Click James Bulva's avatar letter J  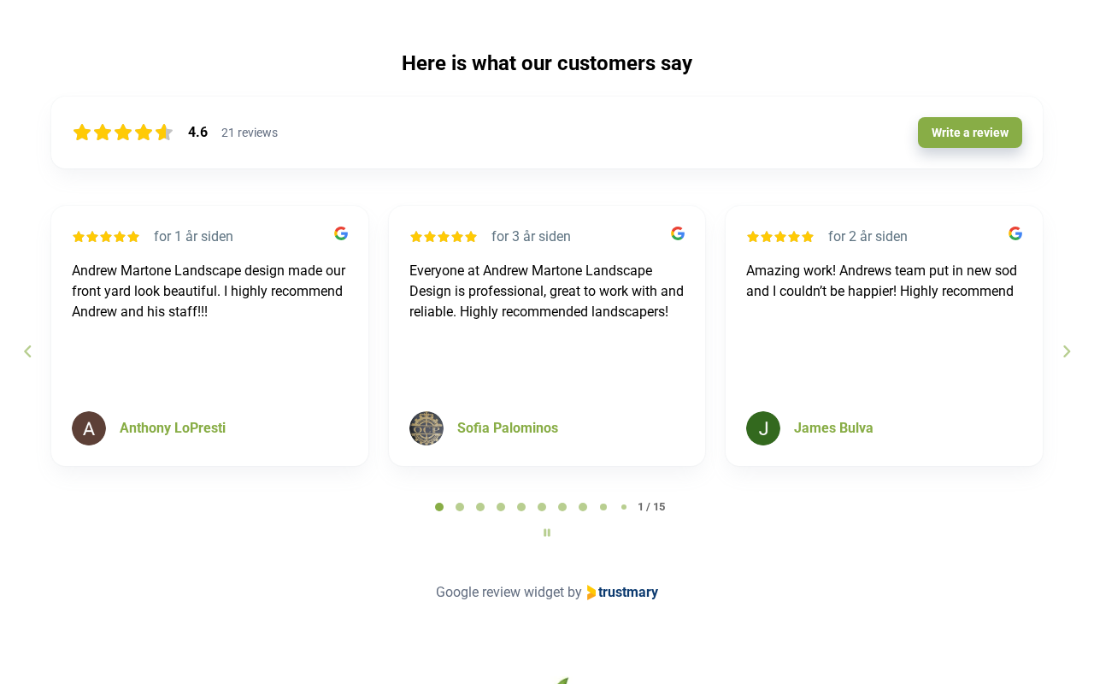click(x=763, y=428)
